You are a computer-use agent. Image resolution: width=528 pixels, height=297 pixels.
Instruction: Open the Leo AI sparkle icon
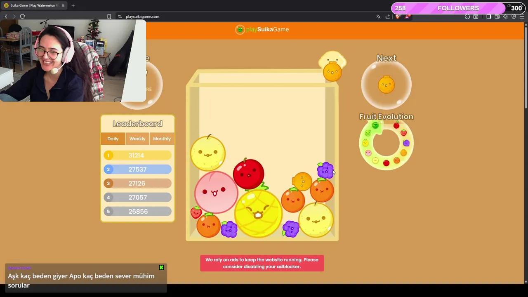pyautogui.click(x=505, y=16)
